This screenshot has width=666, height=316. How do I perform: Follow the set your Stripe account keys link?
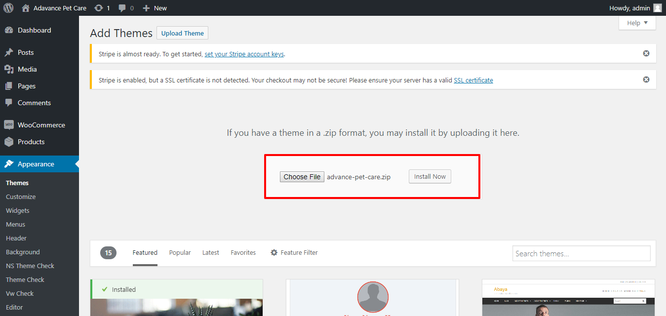click(244, 54)
